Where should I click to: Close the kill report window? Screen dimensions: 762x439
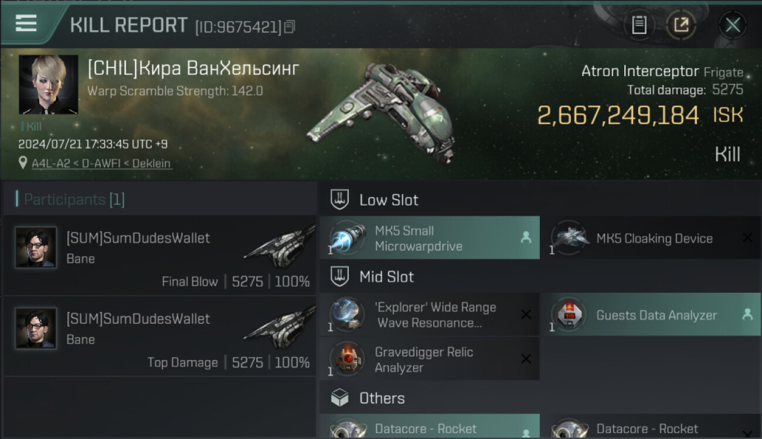coord(732,25)
